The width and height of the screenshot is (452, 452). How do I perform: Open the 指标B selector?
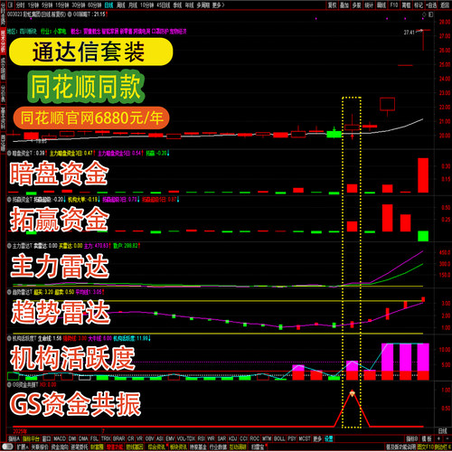(x=411, y=438)
